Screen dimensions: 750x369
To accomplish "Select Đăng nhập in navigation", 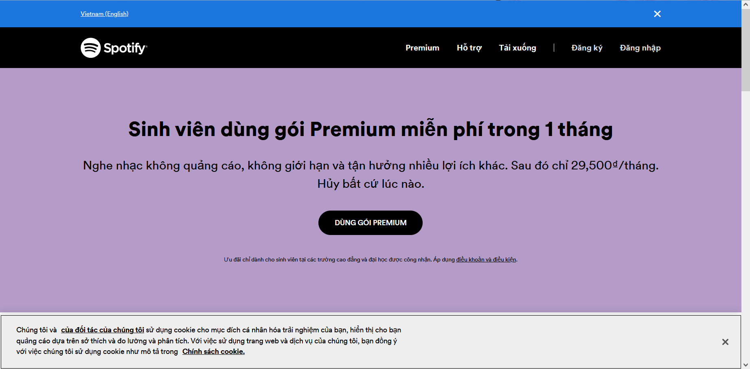I will [x=640, y=48].
